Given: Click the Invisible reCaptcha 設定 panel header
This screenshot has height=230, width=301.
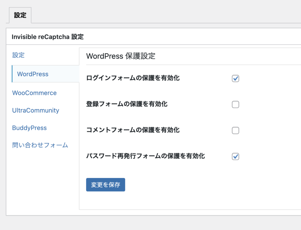Looking at the screenshot, I should pos(48,37).
